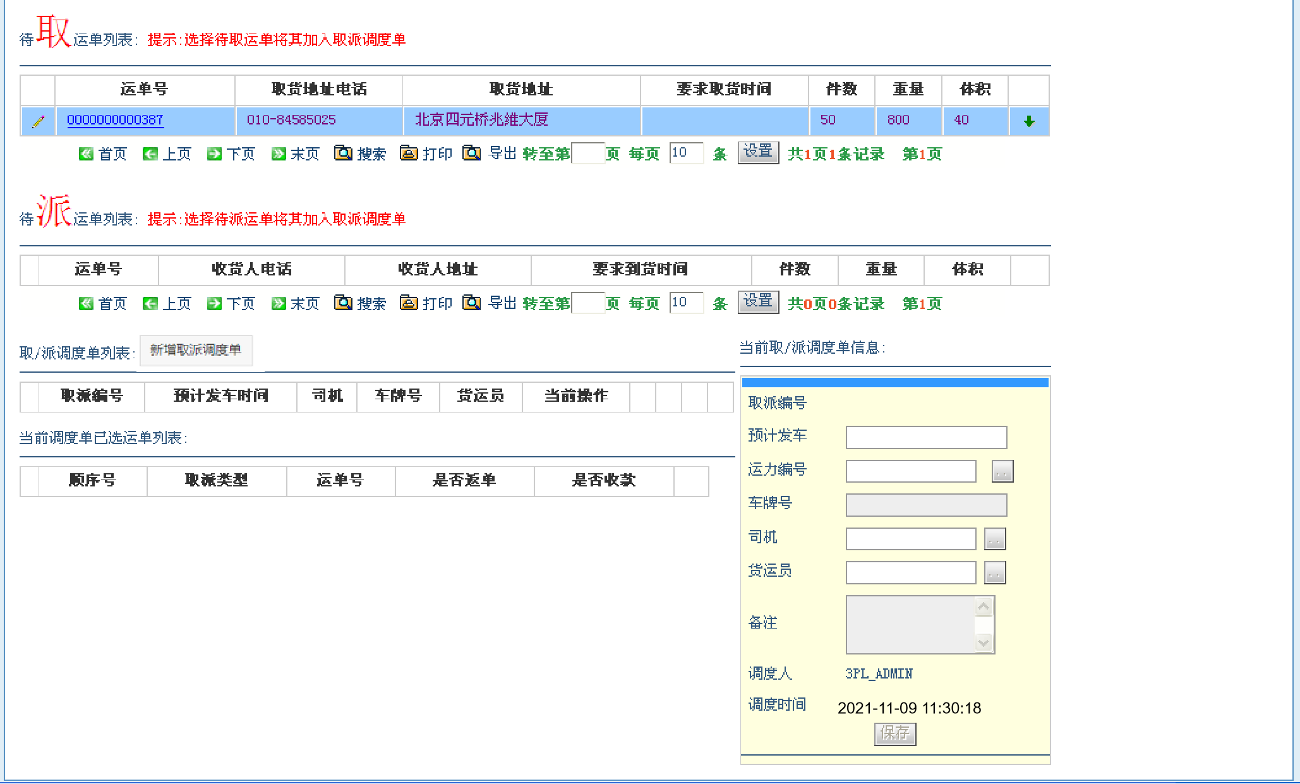
Task: Open lookup button next to 运力编号
Action: (x=1002, y=471)
